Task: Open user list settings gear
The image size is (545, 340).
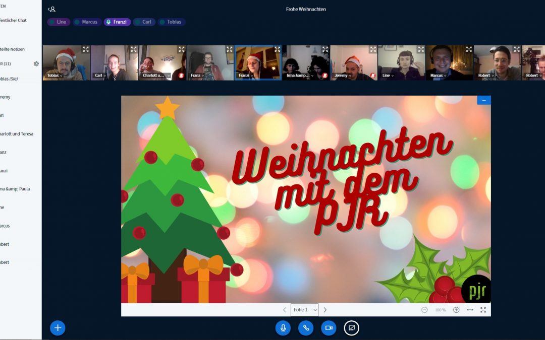Action: click(x=35, y=63)
